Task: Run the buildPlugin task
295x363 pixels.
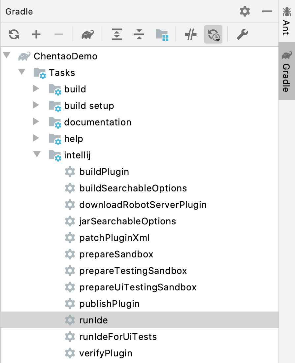Action: pyautogui.click(x=104, y=172)
